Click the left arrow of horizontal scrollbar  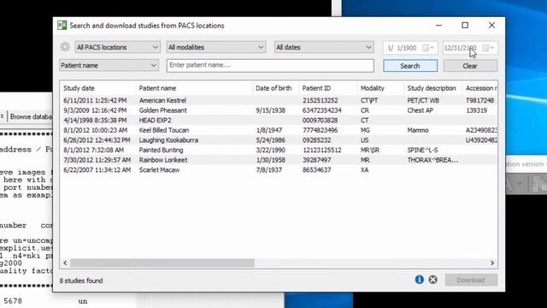65,263
